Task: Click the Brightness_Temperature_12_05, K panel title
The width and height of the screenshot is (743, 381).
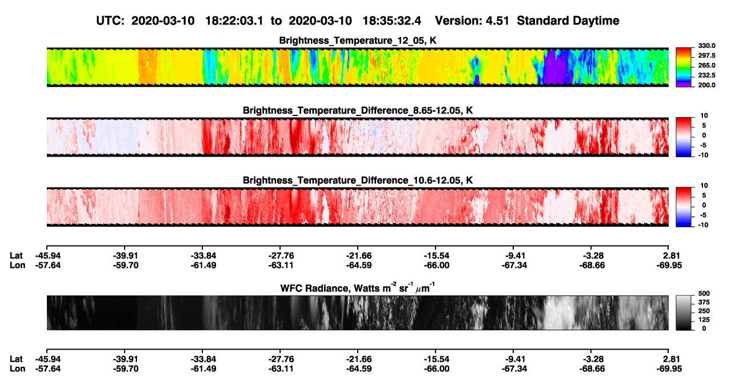Action: (358, 41)
